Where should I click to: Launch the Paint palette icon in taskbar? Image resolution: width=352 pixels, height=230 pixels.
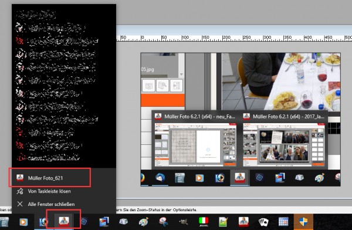click(x=144, y=222)
